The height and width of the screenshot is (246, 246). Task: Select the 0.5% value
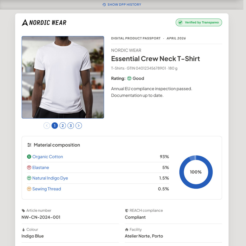(x=163, y=189)
